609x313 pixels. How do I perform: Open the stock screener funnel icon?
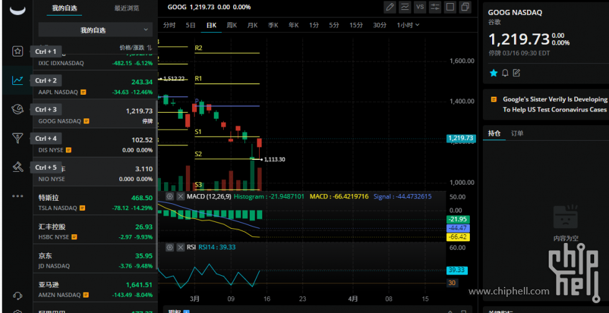17,138
